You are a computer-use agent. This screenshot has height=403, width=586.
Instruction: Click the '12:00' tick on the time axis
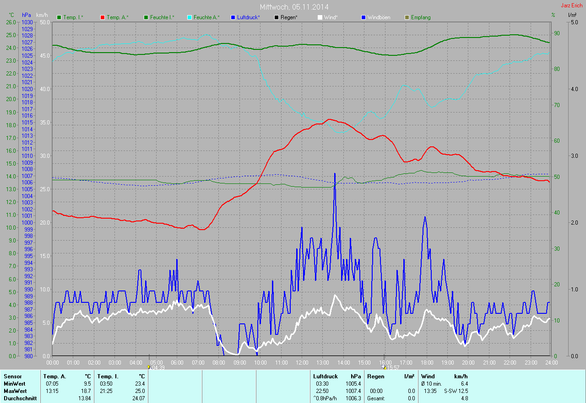(302, 362)
